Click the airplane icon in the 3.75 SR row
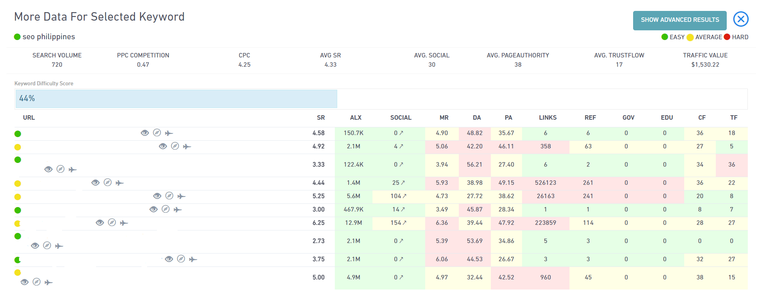 193,260
